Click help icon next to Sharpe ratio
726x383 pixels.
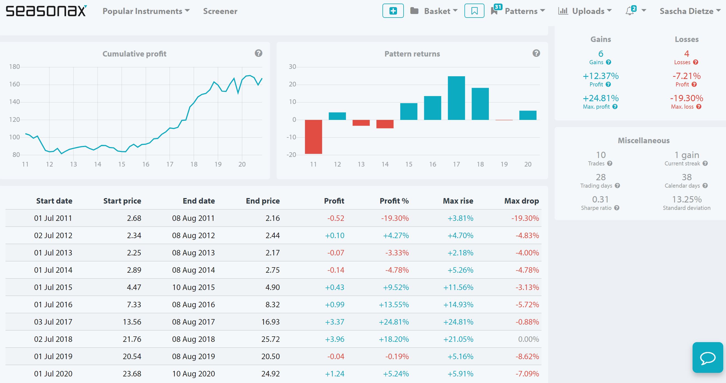pyautogui.click(x=617, y=208)
